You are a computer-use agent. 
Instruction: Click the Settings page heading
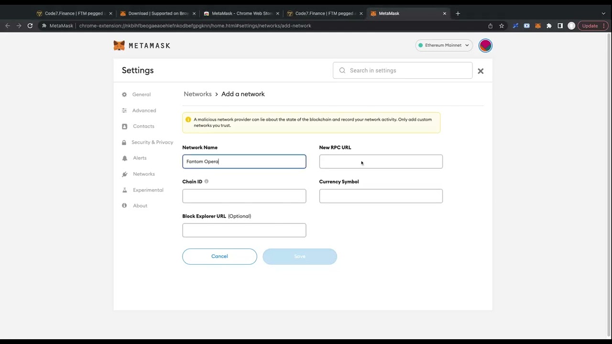click(138, 70)
